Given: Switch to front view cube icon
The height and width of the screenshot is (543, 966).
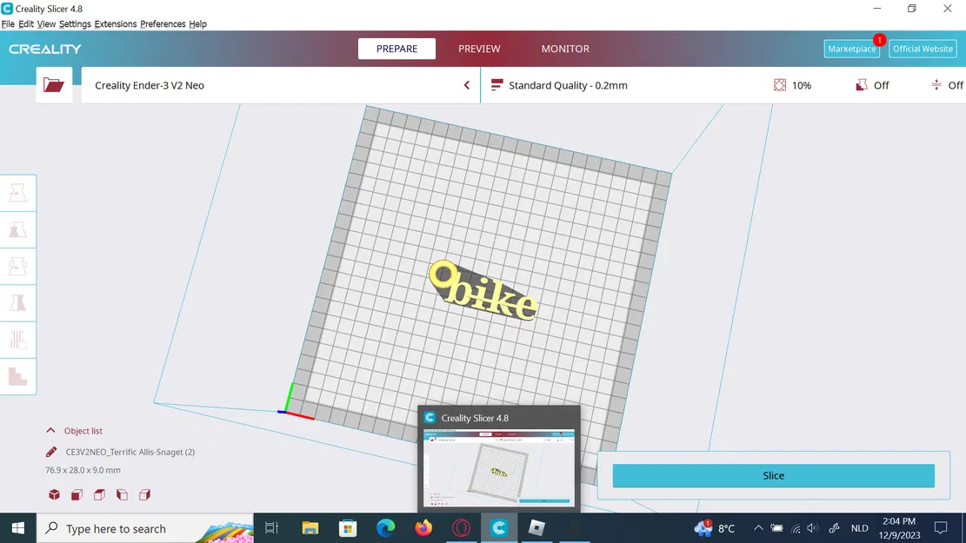Looking at the screenshot, I should click(x=77, y=494).
